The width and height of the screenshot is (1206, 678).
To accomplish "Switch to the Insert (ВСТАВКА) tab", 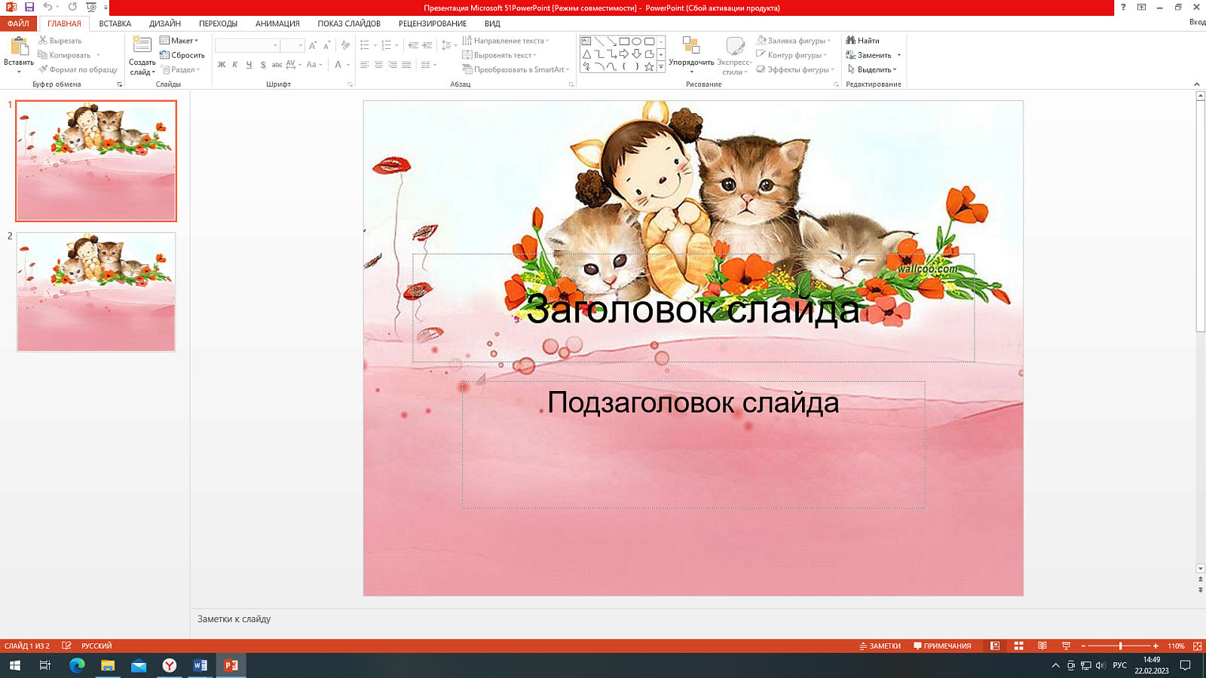I will [115, 23].
